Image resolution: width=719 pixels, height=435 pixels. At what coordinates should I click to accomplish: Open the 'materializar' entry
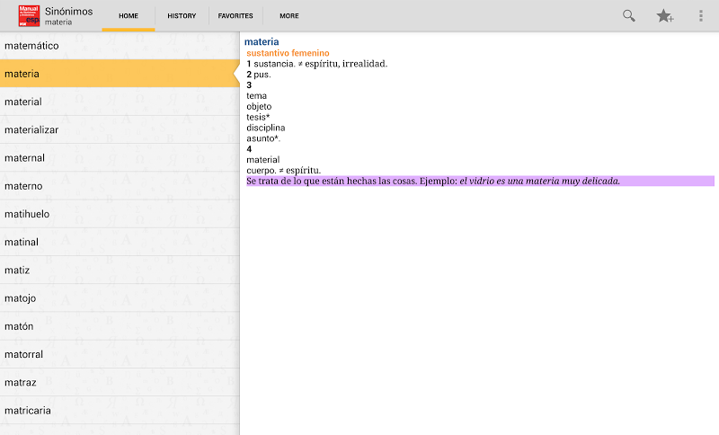pyautogui.click(x=120, y=129)
